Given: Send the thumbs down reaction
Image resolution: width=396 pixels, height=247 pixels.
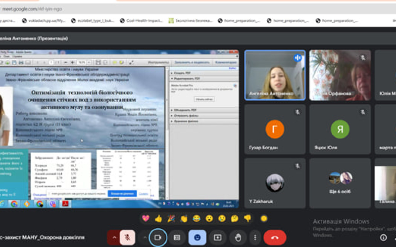Looking at the screenshot, I should 247,218.
